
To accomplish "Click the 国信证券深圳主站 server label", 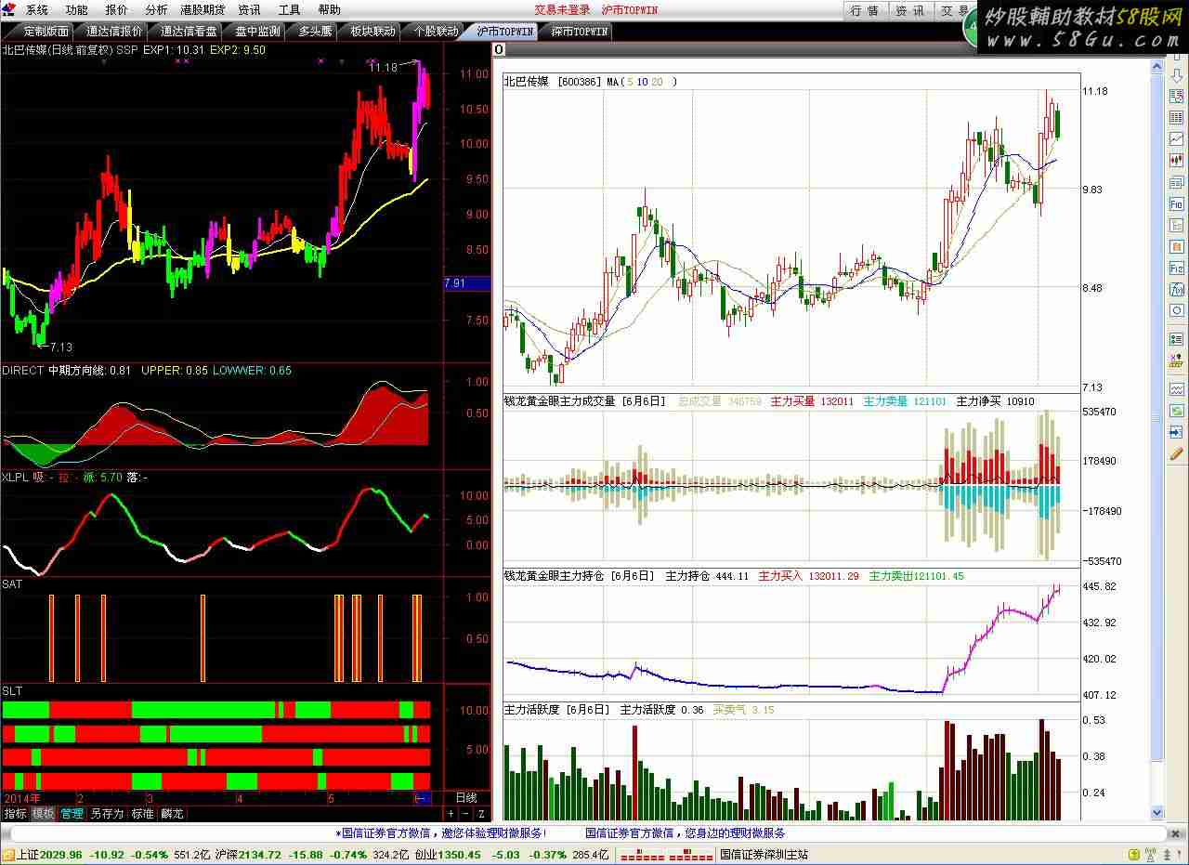I will click(764, 855).
